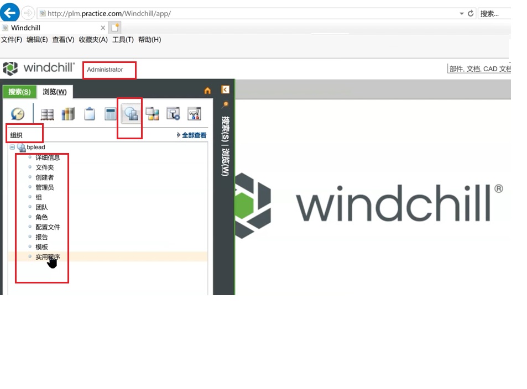
Task: Click the vertical 搜索(S) | 浏览(W) strip label
Action: tap(225, 146)
